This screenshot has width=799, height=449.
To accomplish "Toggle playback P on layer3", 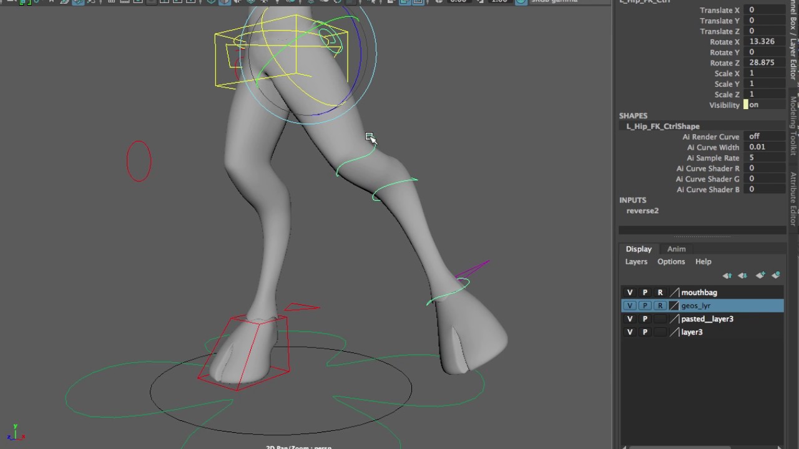I will (645, 332).
